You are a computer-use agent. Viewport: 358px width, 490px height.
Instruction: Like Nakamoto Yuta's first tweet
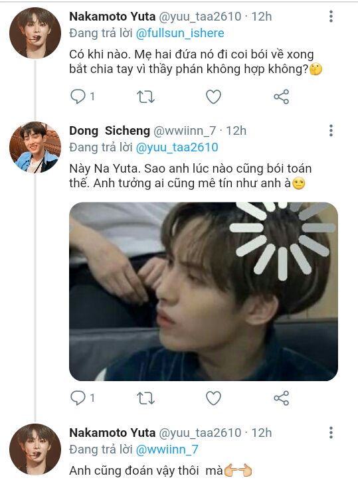[214, 96]
